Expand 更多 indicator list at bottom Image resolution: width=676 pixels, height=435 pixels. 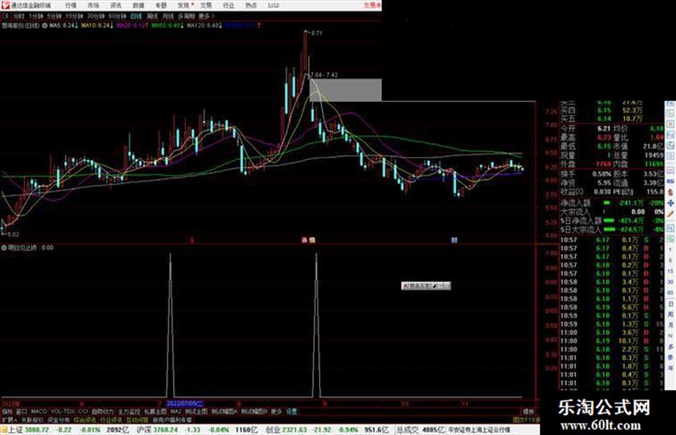276,411
